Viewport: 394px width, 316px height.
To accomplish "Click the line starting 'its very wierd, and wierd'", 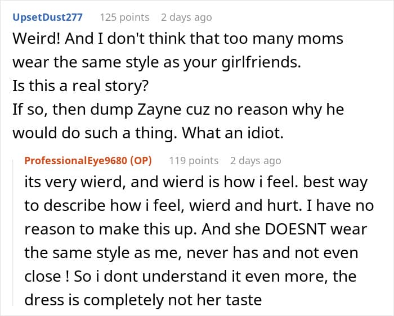I will [196, 182].
